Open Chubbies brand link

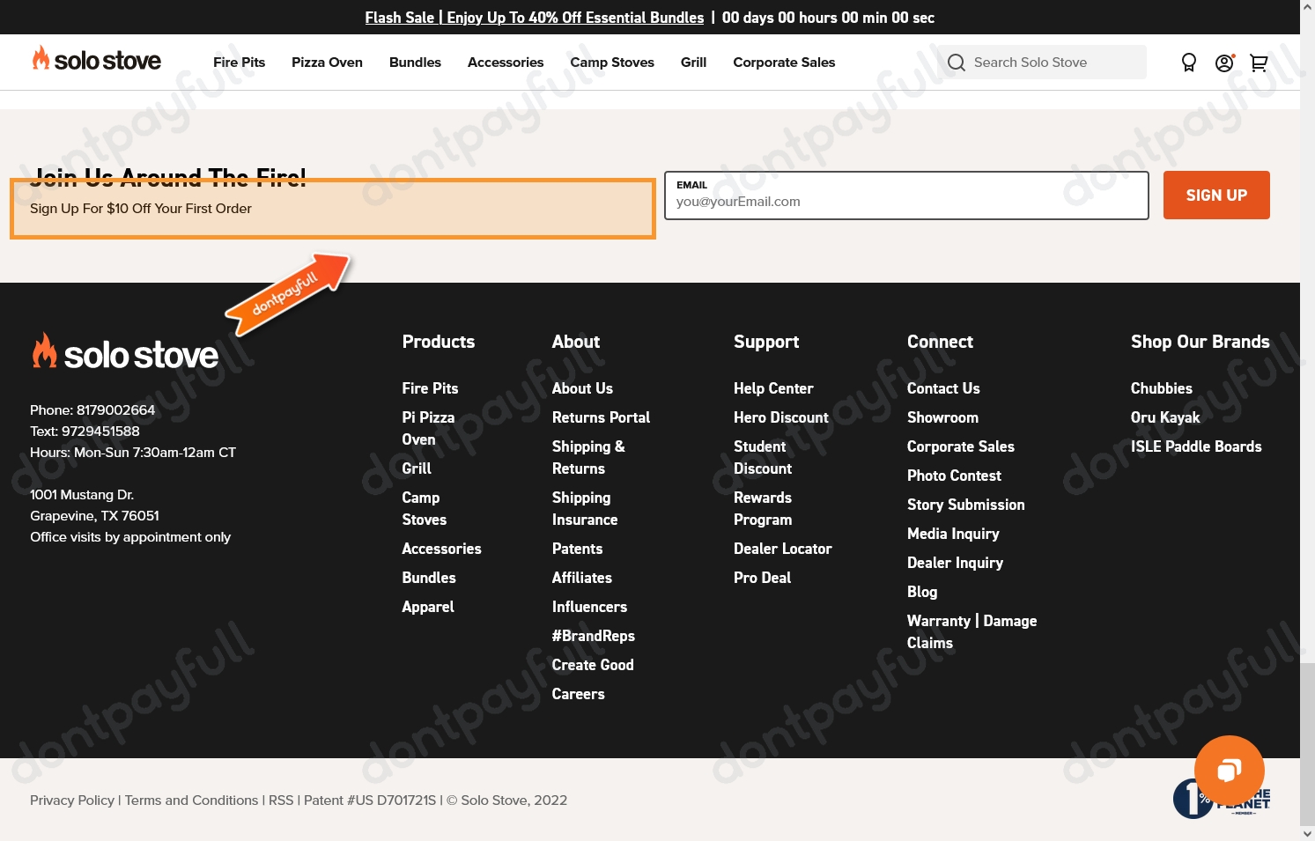pos(1162,388)
